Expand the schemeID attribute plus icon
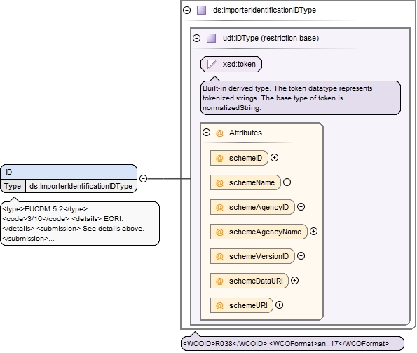The width and height of the screenshot is (417, 353). click(274, 158)
